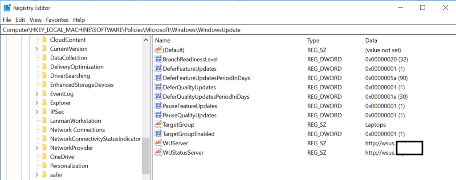This screenshot has width=456, height=180.
Task: Select the Network Connections key
Action: 77,130
